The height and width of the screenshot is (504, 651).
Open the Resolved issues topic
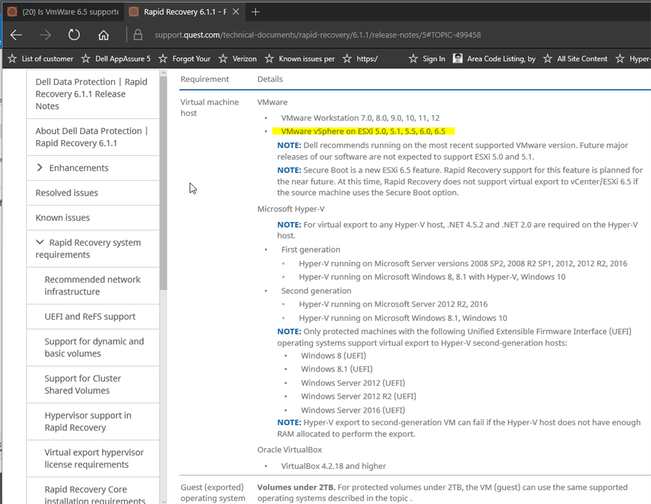[x=67, y=193]
